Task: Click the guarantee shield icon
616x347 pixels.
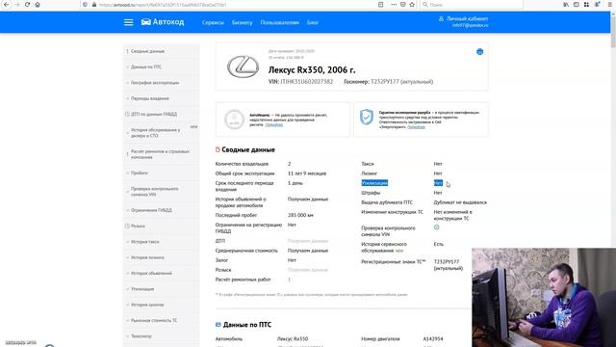Action: (367, 117)
